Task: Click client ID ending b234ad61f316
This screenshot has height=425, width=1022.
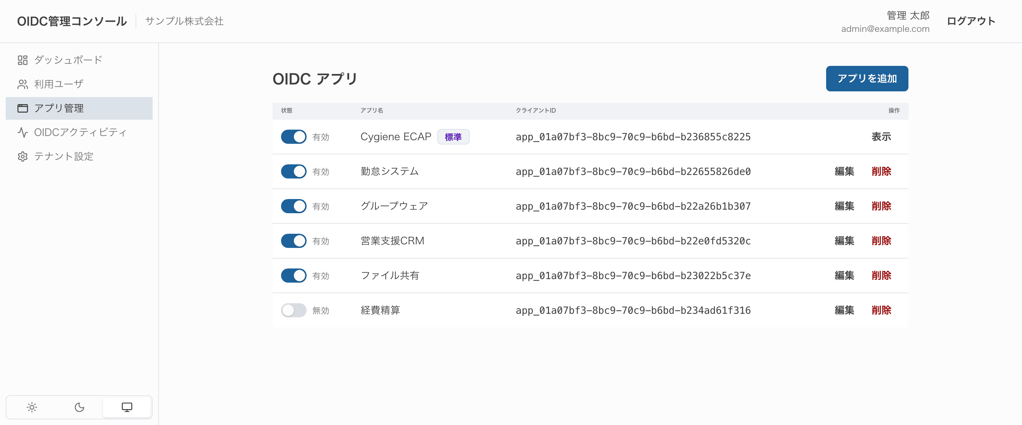Action: point(633,310)
